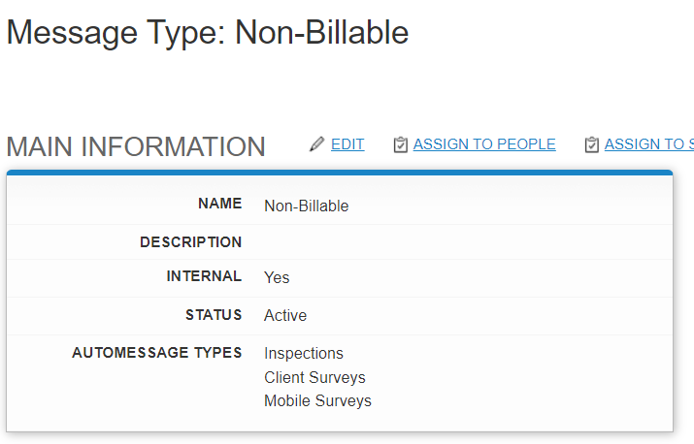Click the MAIN INFORMATION section heading
The height and width of the screenshot is (444, 694).
coord(136,146)
